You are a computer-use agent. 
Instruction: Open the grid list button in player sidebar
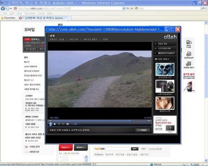(165, 49)
